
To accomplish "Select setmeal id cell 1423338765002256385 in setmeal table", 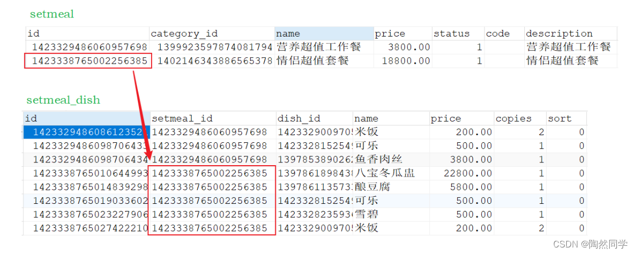I will pyautogui.click(x=88, y=61).
